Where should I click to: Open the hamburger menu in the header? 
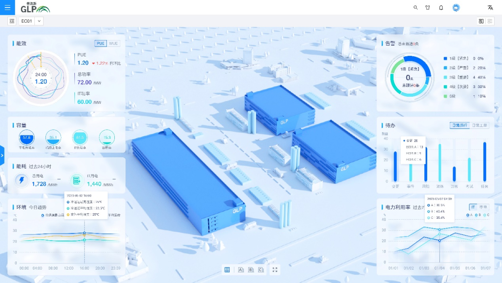tap(7, 7)
